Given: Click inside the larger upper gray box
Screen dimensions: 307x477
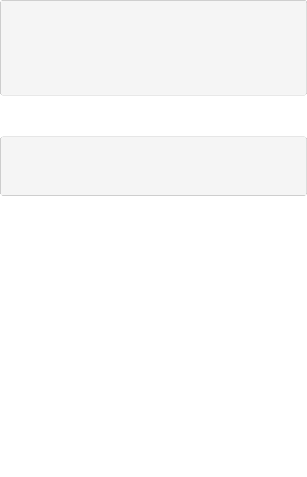Looking at the screenshot, I should point(153,48).
